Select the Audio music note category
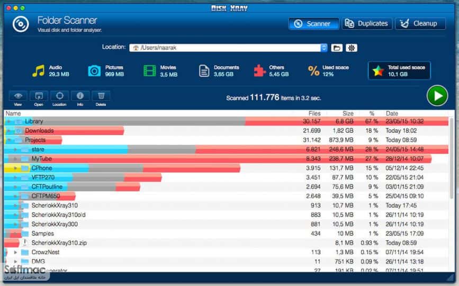The image size is (459, 286). (x=38, y=71)
